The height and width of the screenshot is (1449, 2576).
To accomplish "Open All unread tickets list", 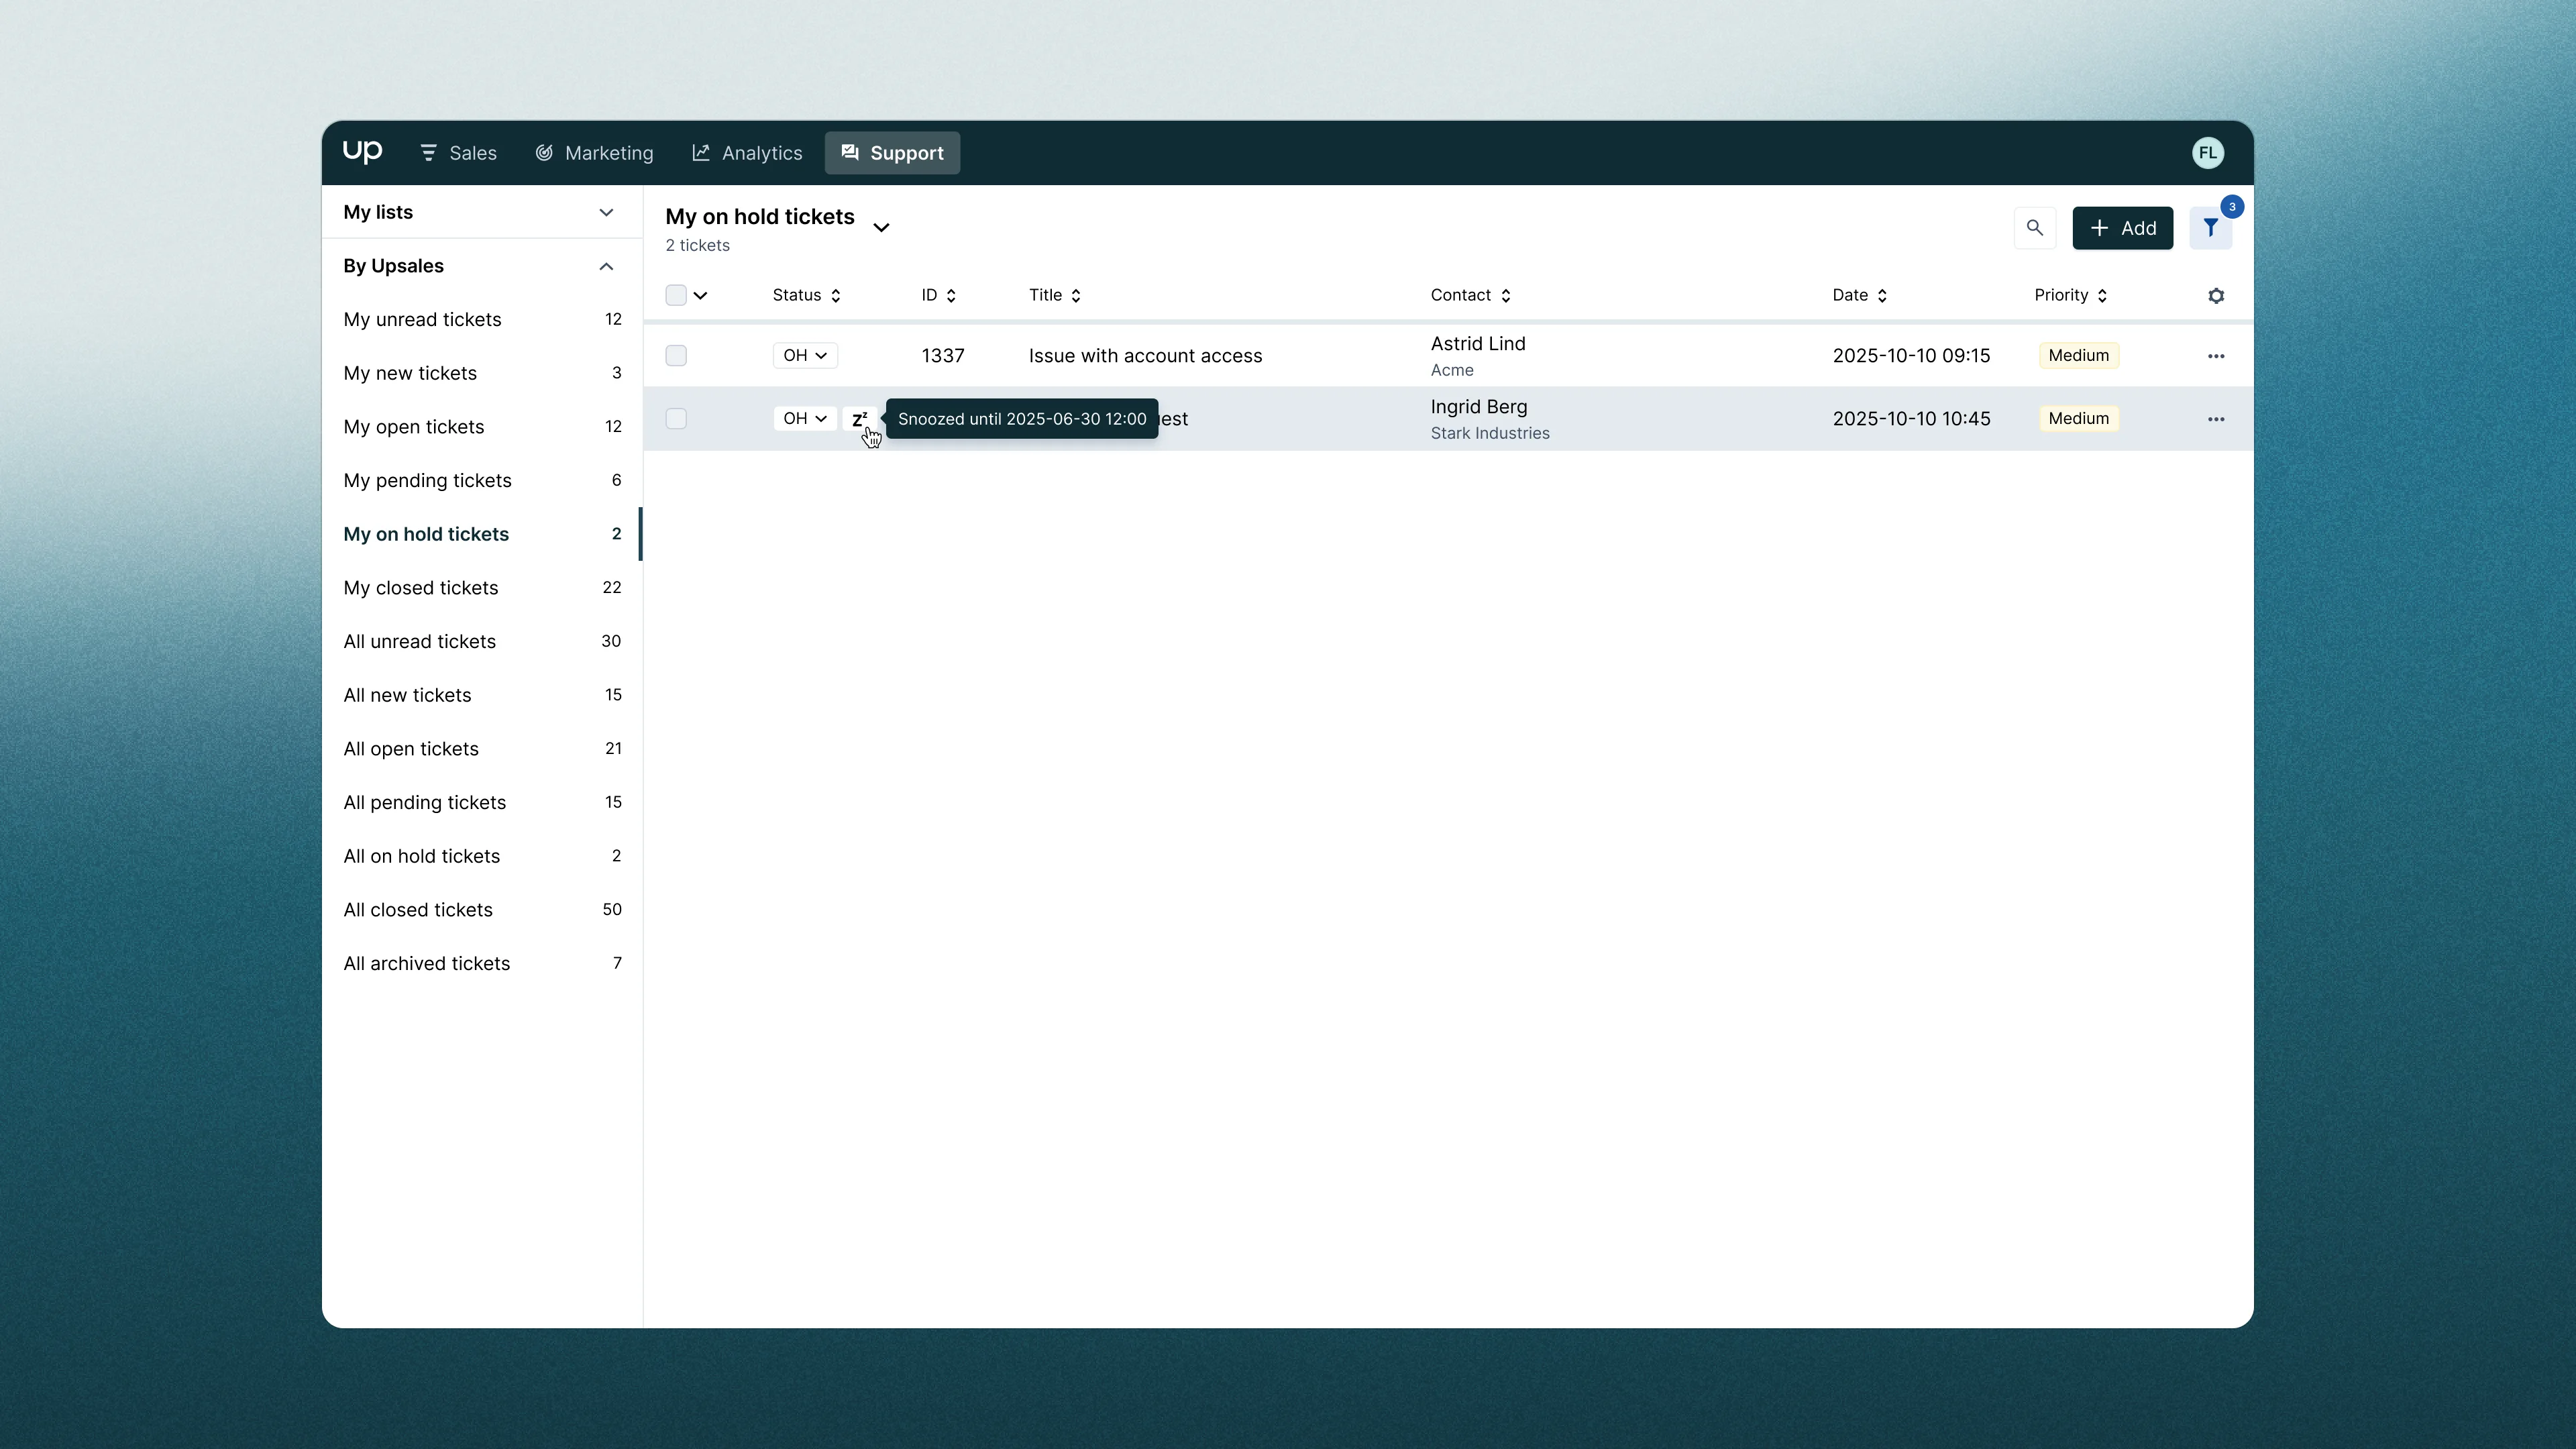I will click(481, 641).
